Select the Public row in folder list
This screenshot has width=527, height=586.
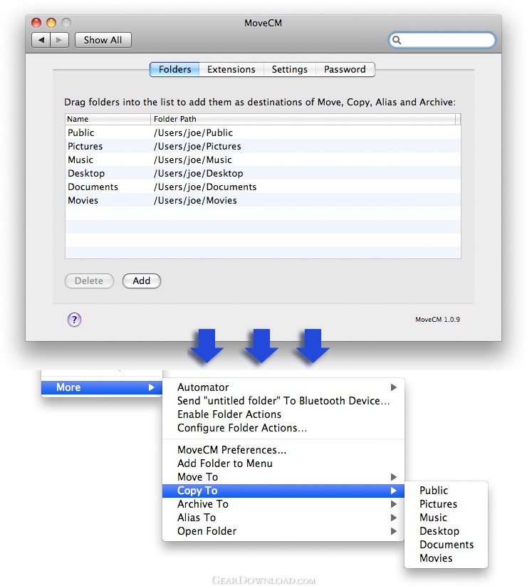point(263,132)
